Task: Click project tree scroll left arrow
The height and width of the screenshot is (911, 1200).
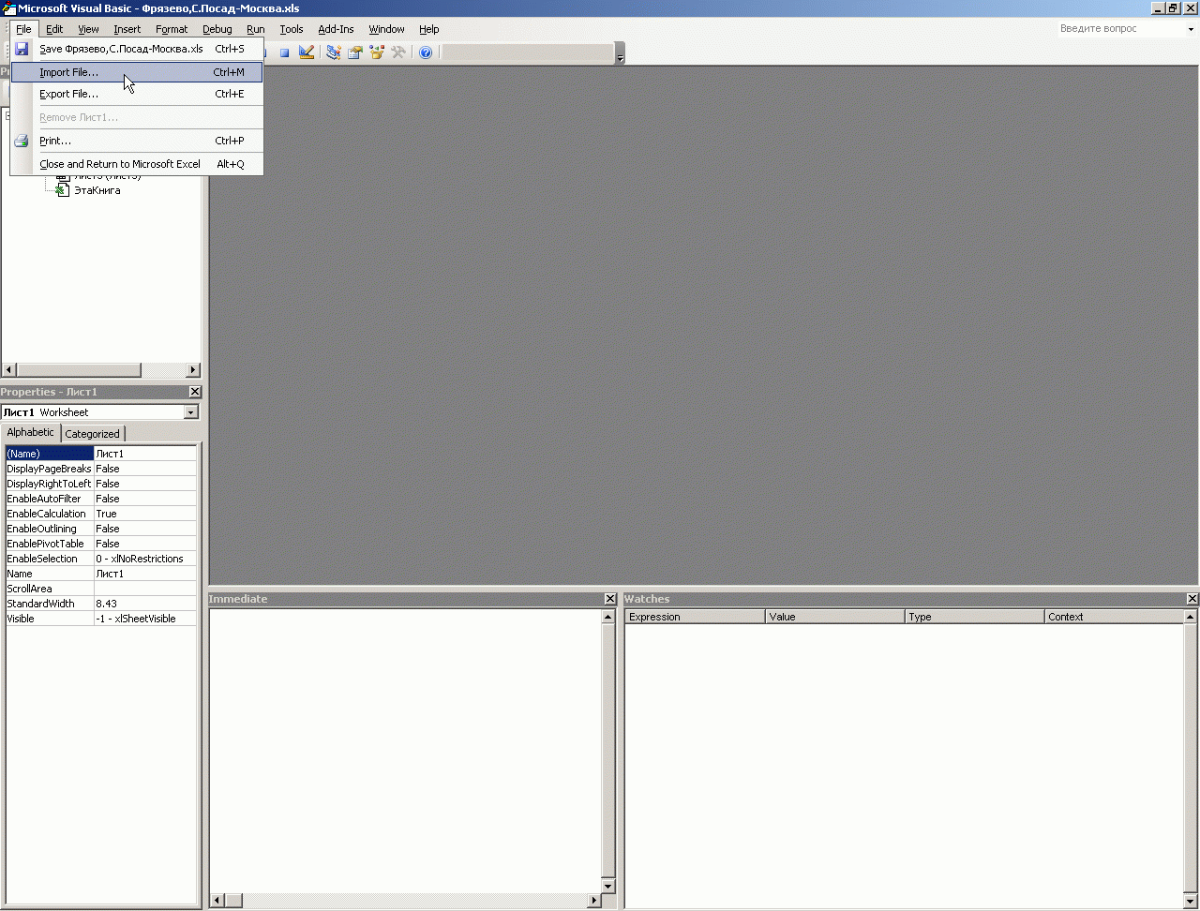Action: point(8,370)
